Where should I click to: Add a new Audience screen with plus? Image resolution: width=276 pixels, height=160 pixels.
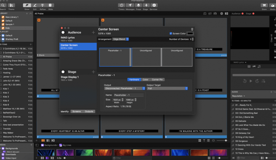click(93, 32)
